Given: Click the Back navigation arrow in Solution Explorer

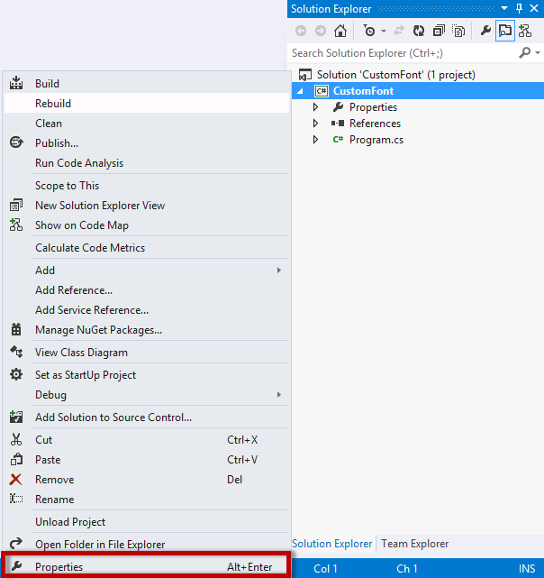Looking at the screenshot, I should point(301,31).
